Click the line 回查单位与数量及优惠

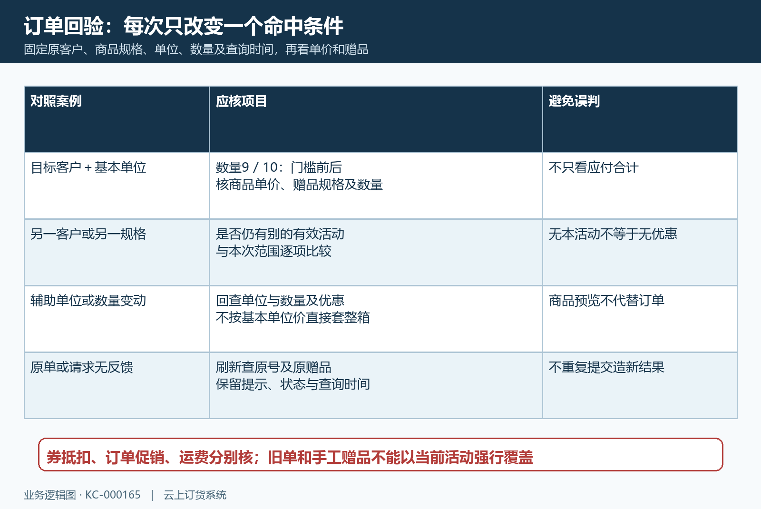(x=280, y=301)
